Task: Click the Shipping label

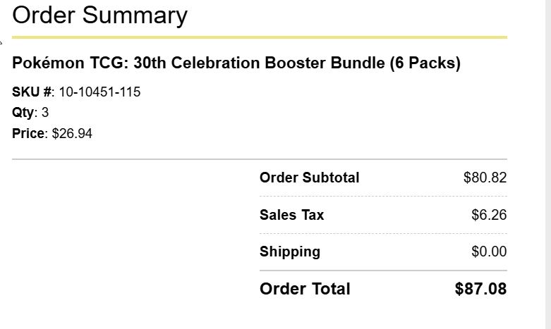Action: coord(290,252)
